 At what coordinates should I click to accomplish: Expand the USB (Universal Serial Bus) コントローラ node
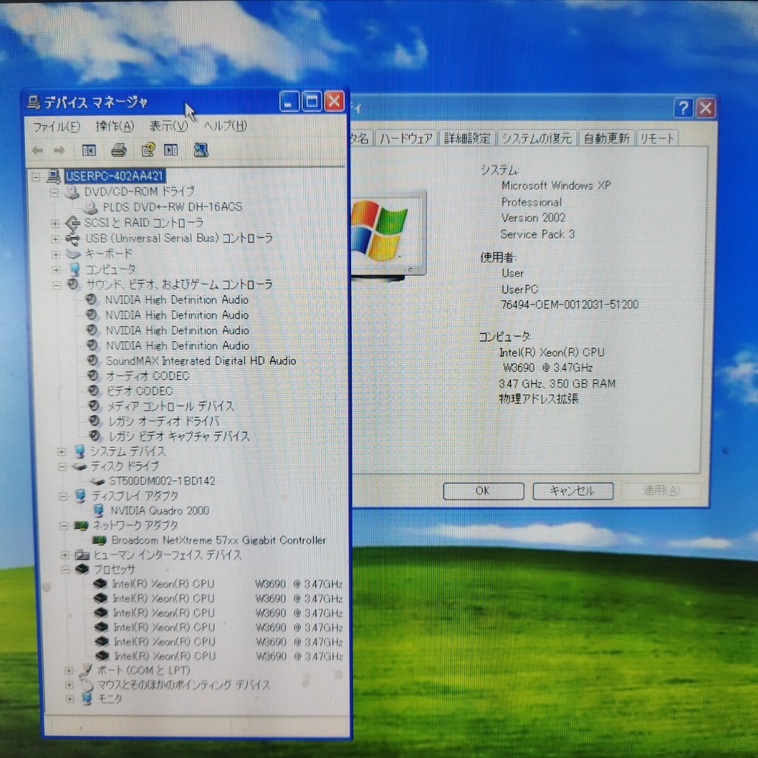point(56,239)
